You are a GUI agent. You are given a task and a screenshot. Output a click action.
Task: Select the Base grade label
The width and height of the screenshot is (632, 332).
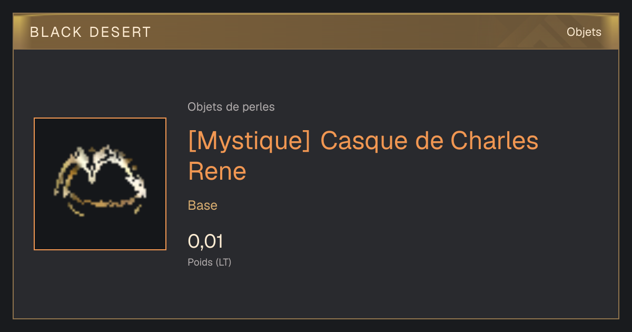coord(203,206)
